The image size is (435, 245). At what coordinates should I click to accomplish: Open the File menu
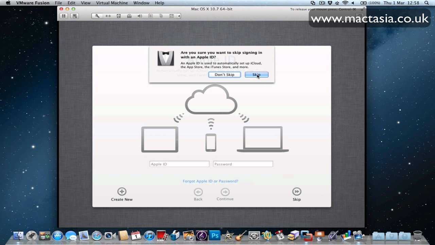click(x=58, y=3)
